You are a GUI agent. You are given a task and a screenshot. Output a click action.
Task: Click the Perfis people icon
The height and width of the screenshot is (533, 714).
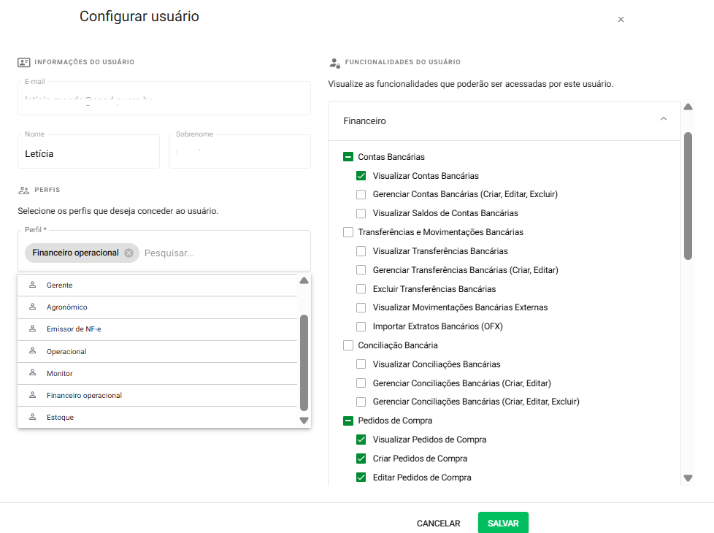(x=23, y=190)
